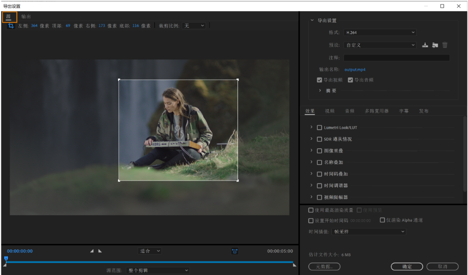The image size is (468, 275).
Task: Click the blue playhead on timeline
Action: point(6,258)
